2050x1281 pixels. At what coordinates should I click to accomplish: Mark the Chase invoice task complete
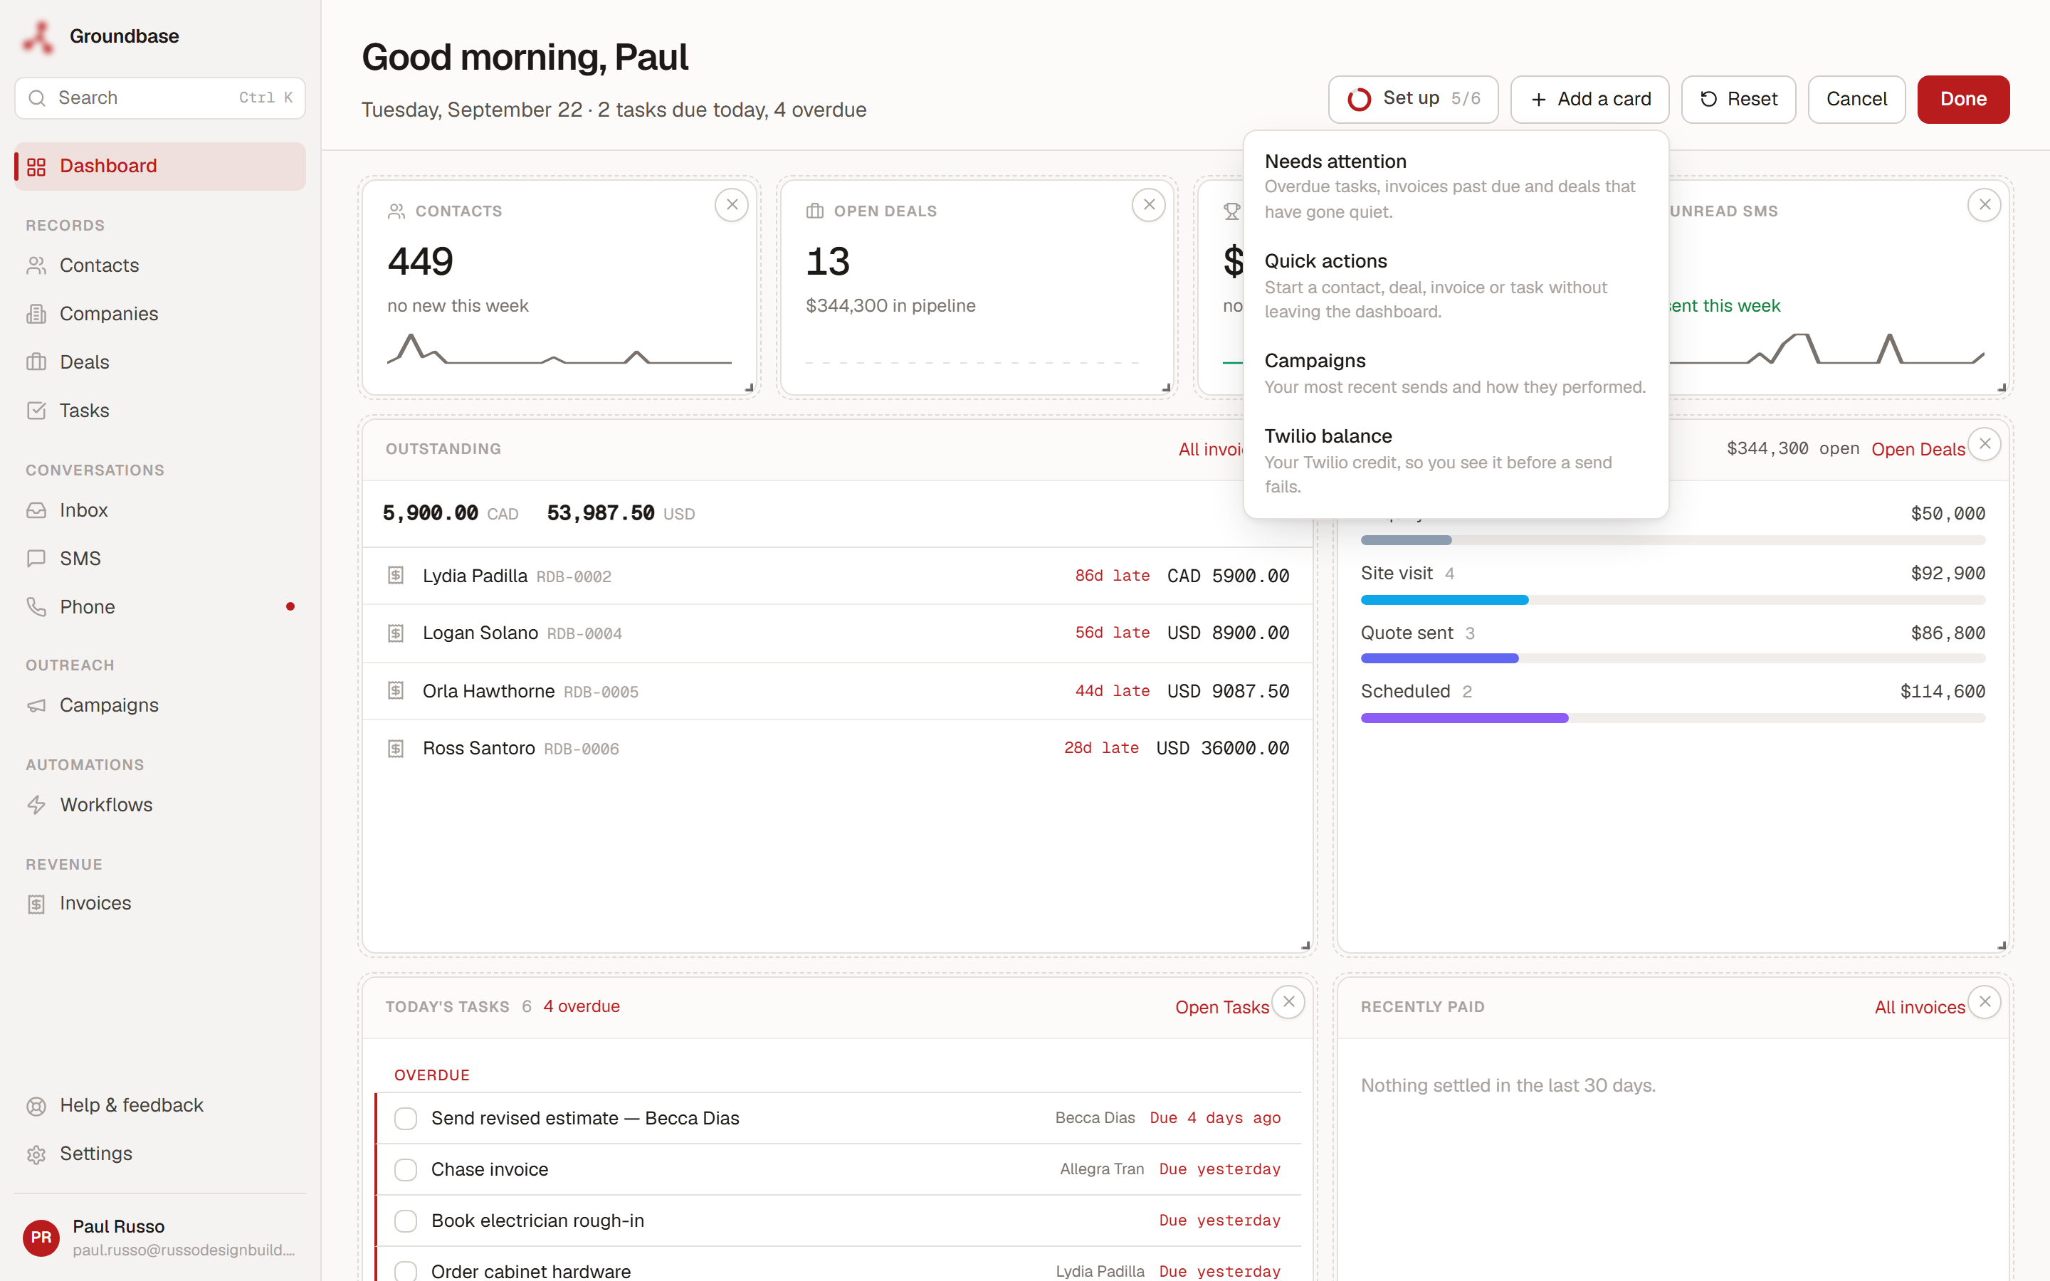pos(406,1170)
